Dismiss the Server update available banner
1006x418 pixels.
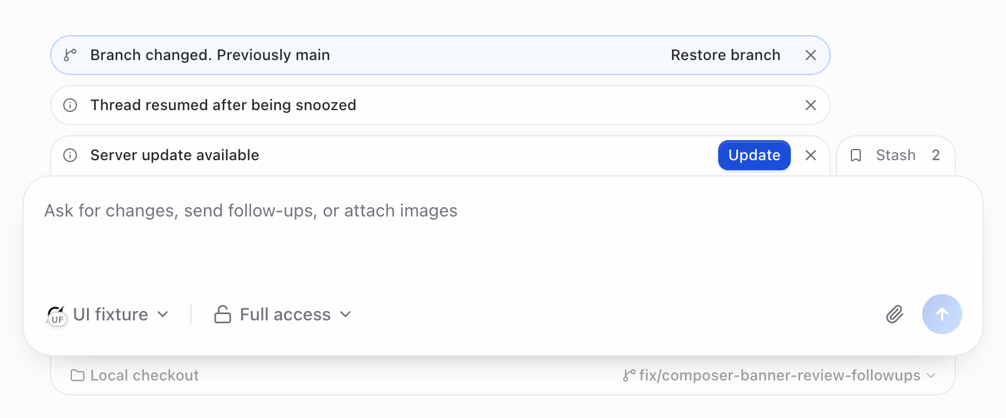coord(811,155)
